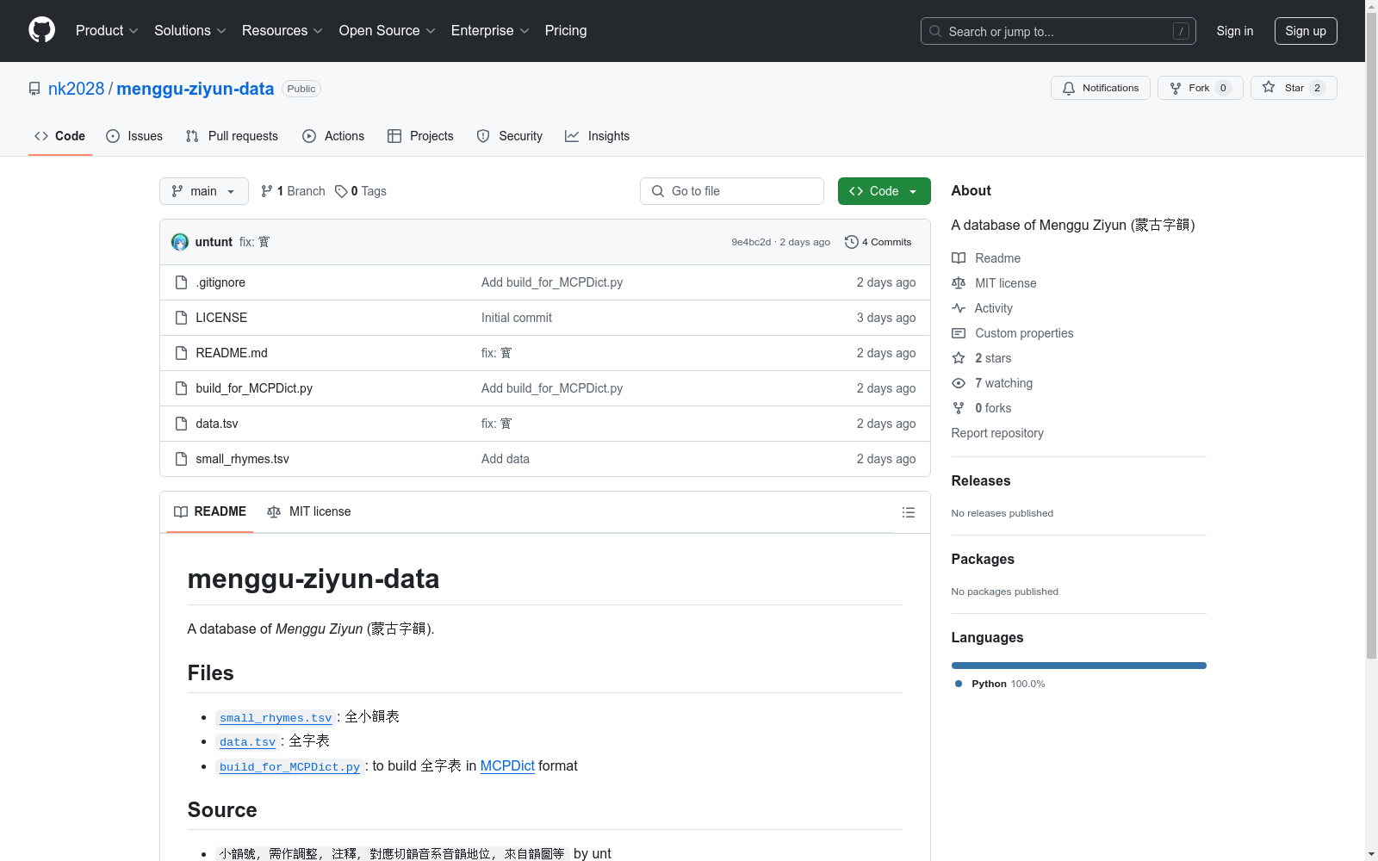1378x861 pixels.
Task: Open the Resources dropdown
Action: [x=282, y=31]
